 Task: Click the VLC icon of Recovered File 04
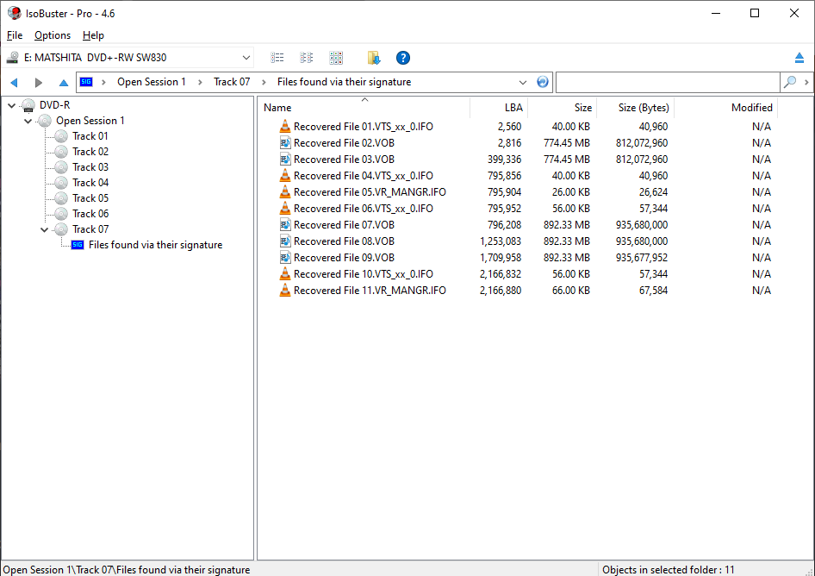pos(285,175)
